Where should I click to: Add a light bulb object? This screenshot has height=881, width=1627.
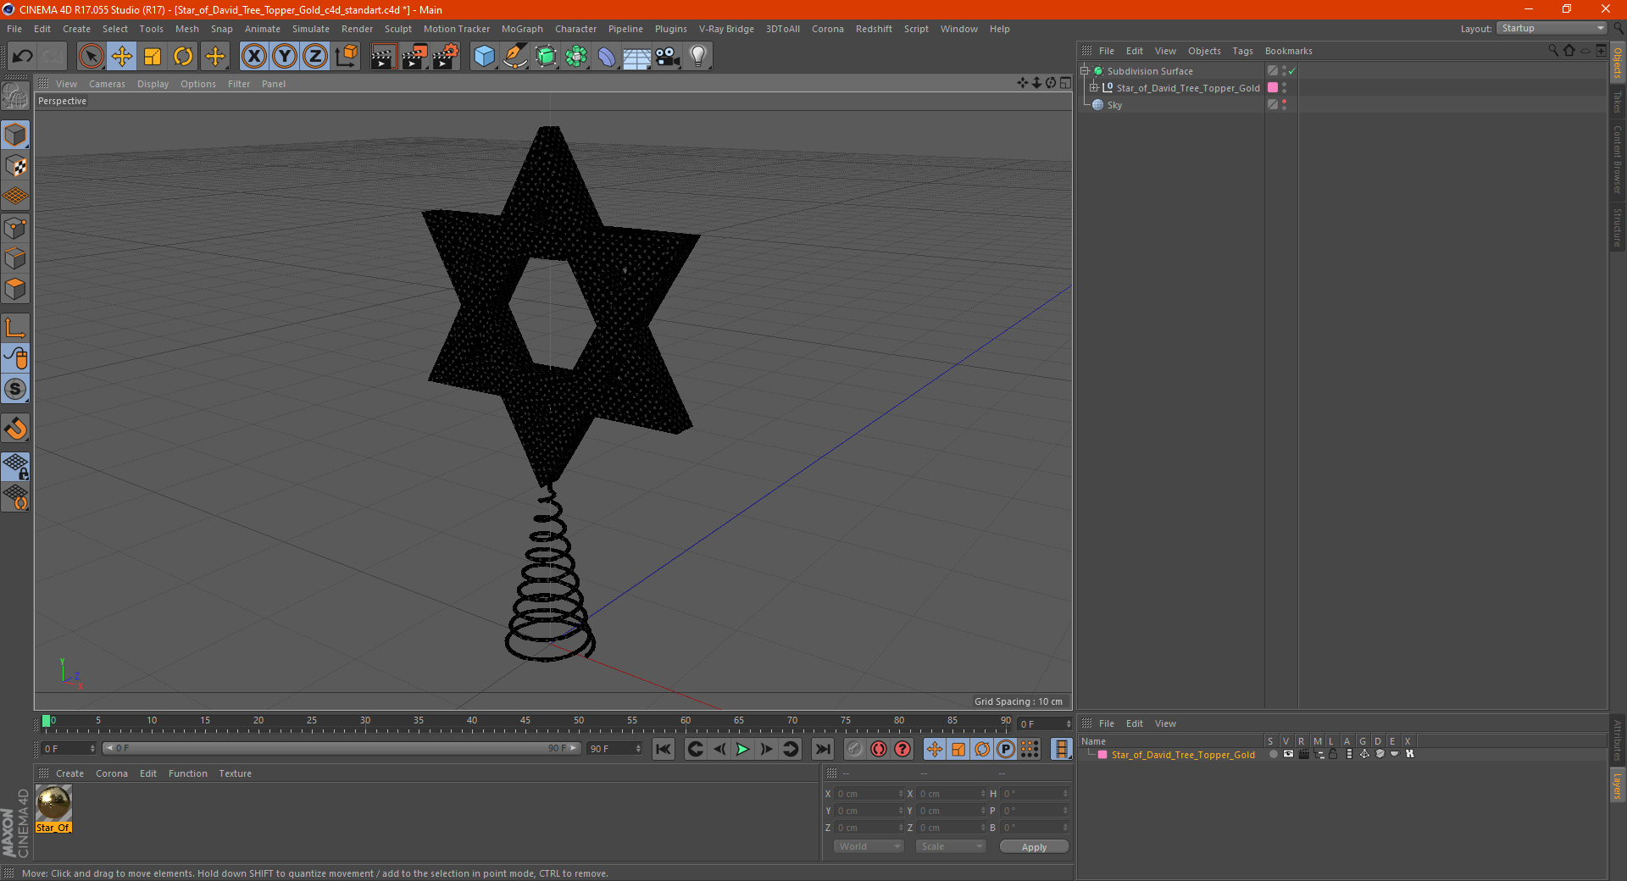tap(697, 57)
